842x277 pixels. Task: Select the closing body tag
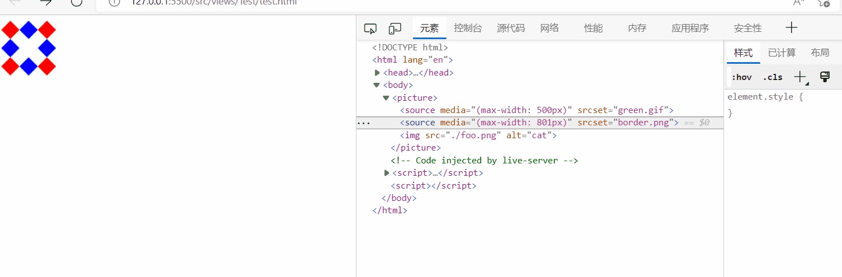(x=399, y=198)
